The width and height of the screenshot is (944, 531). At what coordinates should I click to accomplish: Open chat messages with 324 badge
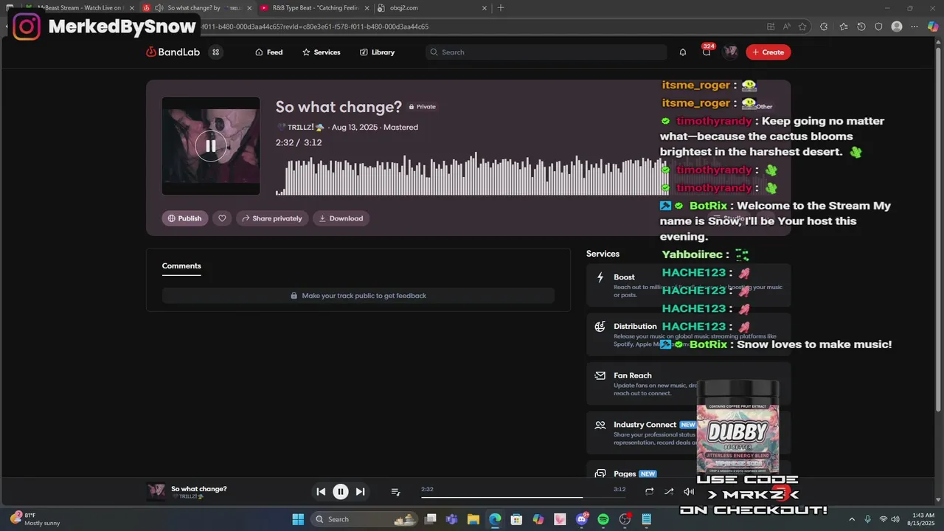(707, 52)
